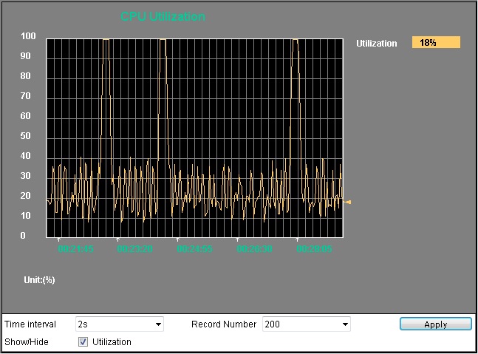Click the Utilization legend label beside 18%
478x354 pixels.
(x=376, y=44)
